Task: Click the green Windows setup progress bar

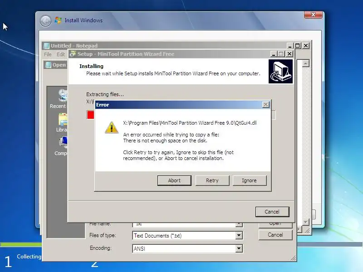Action: [x=21, y=244]
